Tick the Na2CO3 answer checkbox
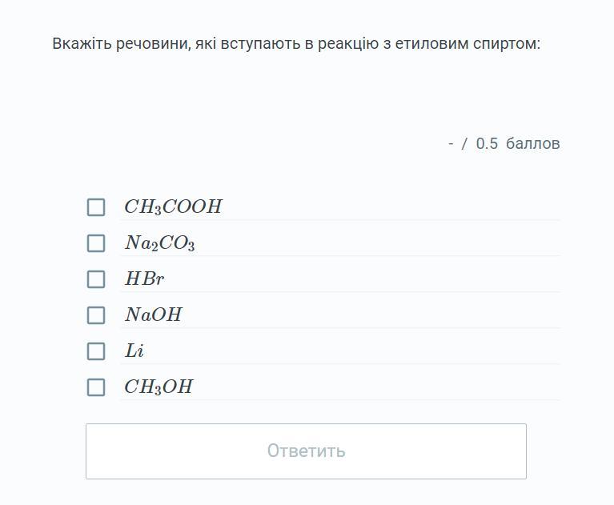Image resolution: width=614 pixels, height=505 pixels. [x=96, y=243]
